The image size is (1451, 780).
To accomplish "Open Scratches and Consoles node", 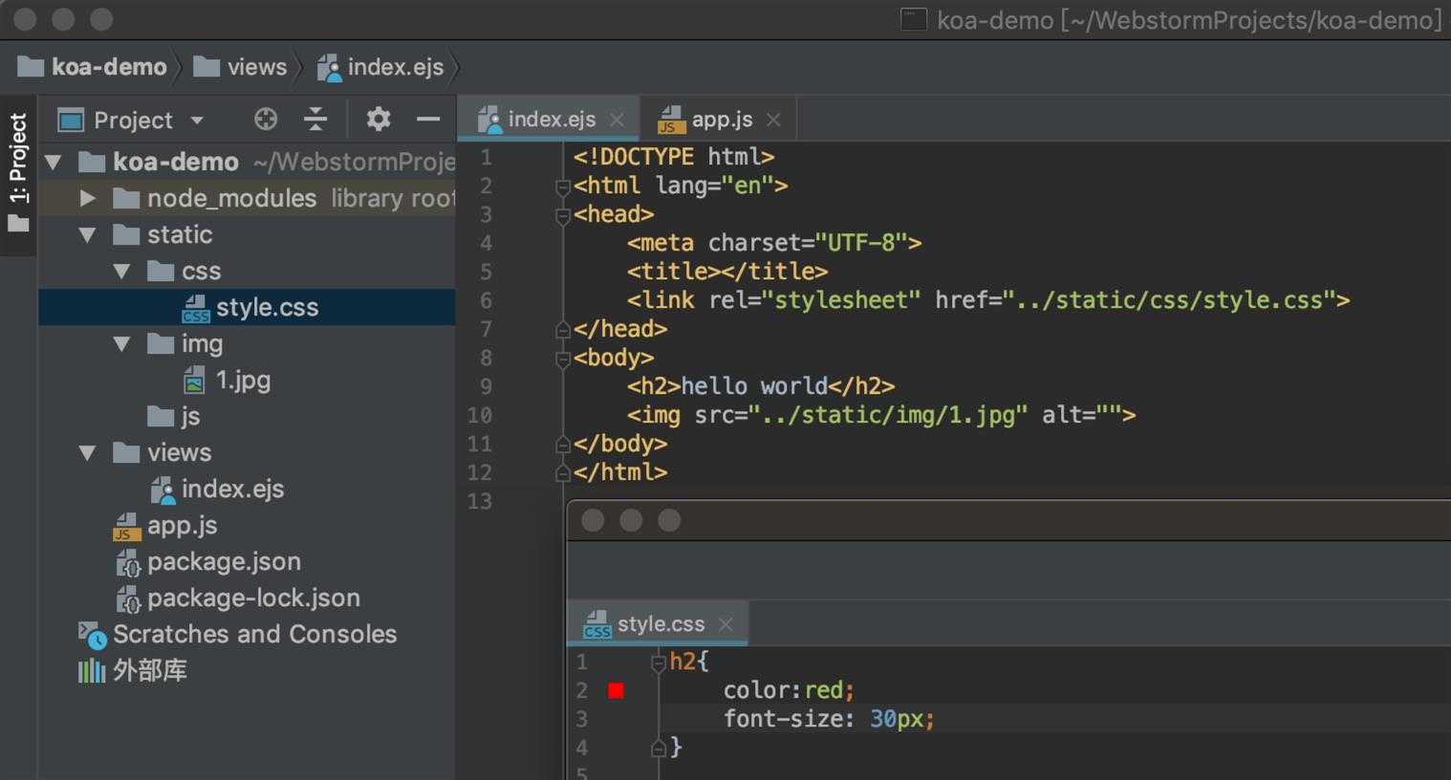I will pos(254,635).
